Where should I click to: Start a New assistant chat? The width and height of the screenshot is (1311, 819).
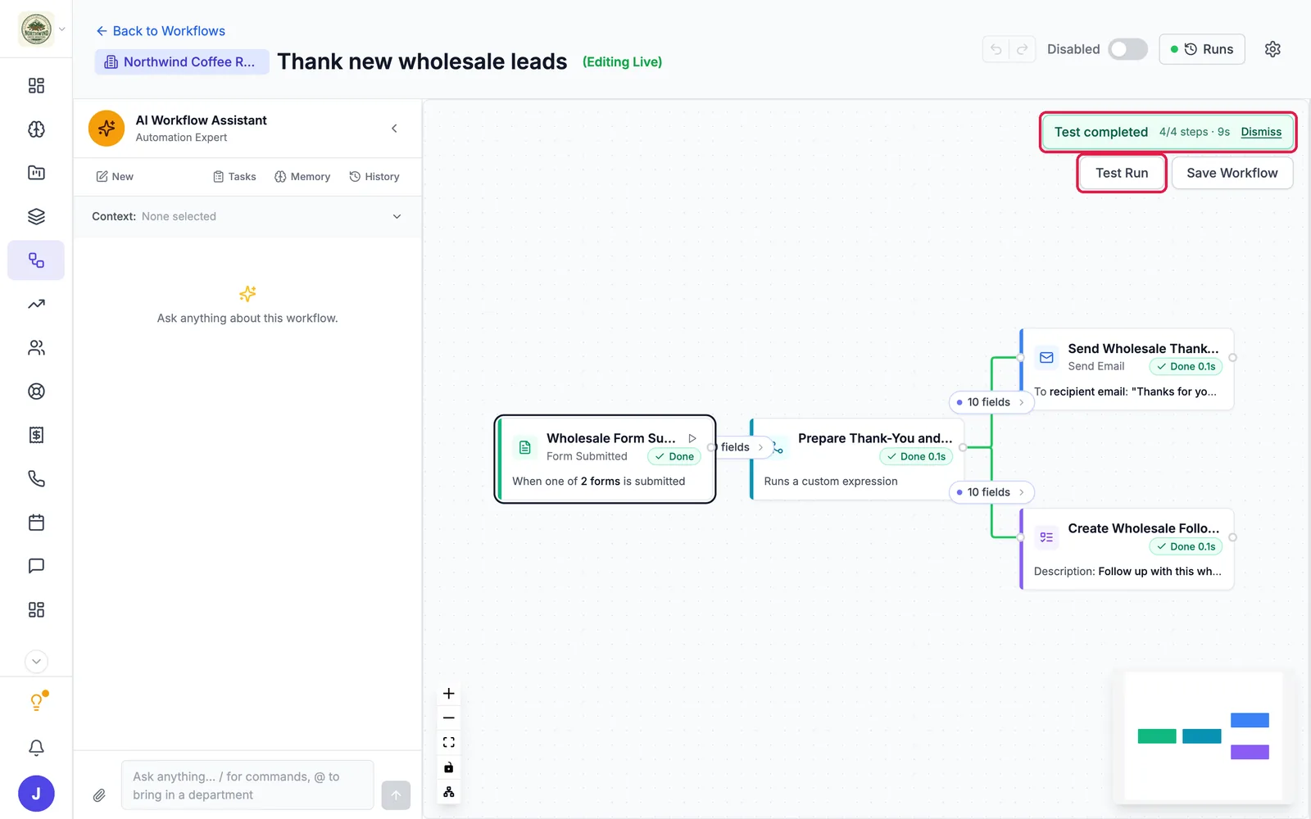(x=115, y=177)
